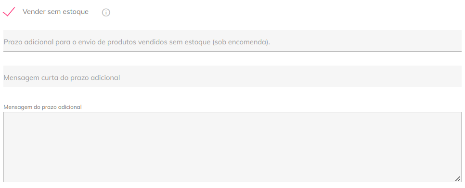Click the empty center of the large message textarea
The width and height of the screenshot is (465, 188).
232,147
